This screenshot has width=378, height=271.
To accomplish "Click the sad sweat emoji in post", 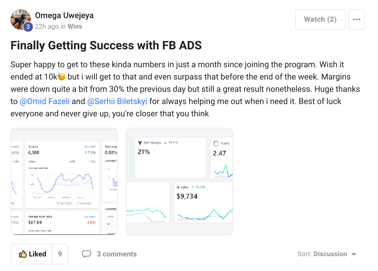I will 62,77.
